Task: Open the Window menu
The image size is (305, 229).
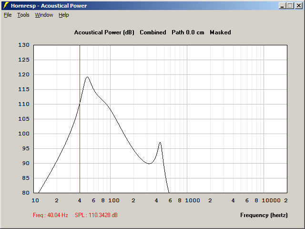Action: tap(44, 15)
